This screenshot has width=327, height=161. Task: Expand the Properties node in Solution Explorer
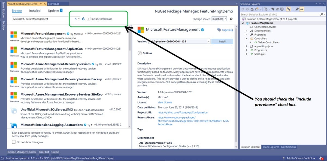coord(247,34)
